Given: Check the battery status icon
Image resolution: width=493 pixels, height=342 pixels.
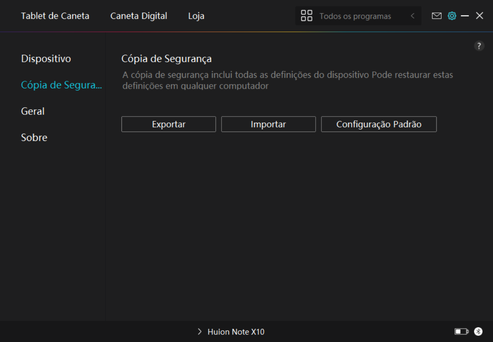Looking at the screenshot, I should click(x=461, y=332).
